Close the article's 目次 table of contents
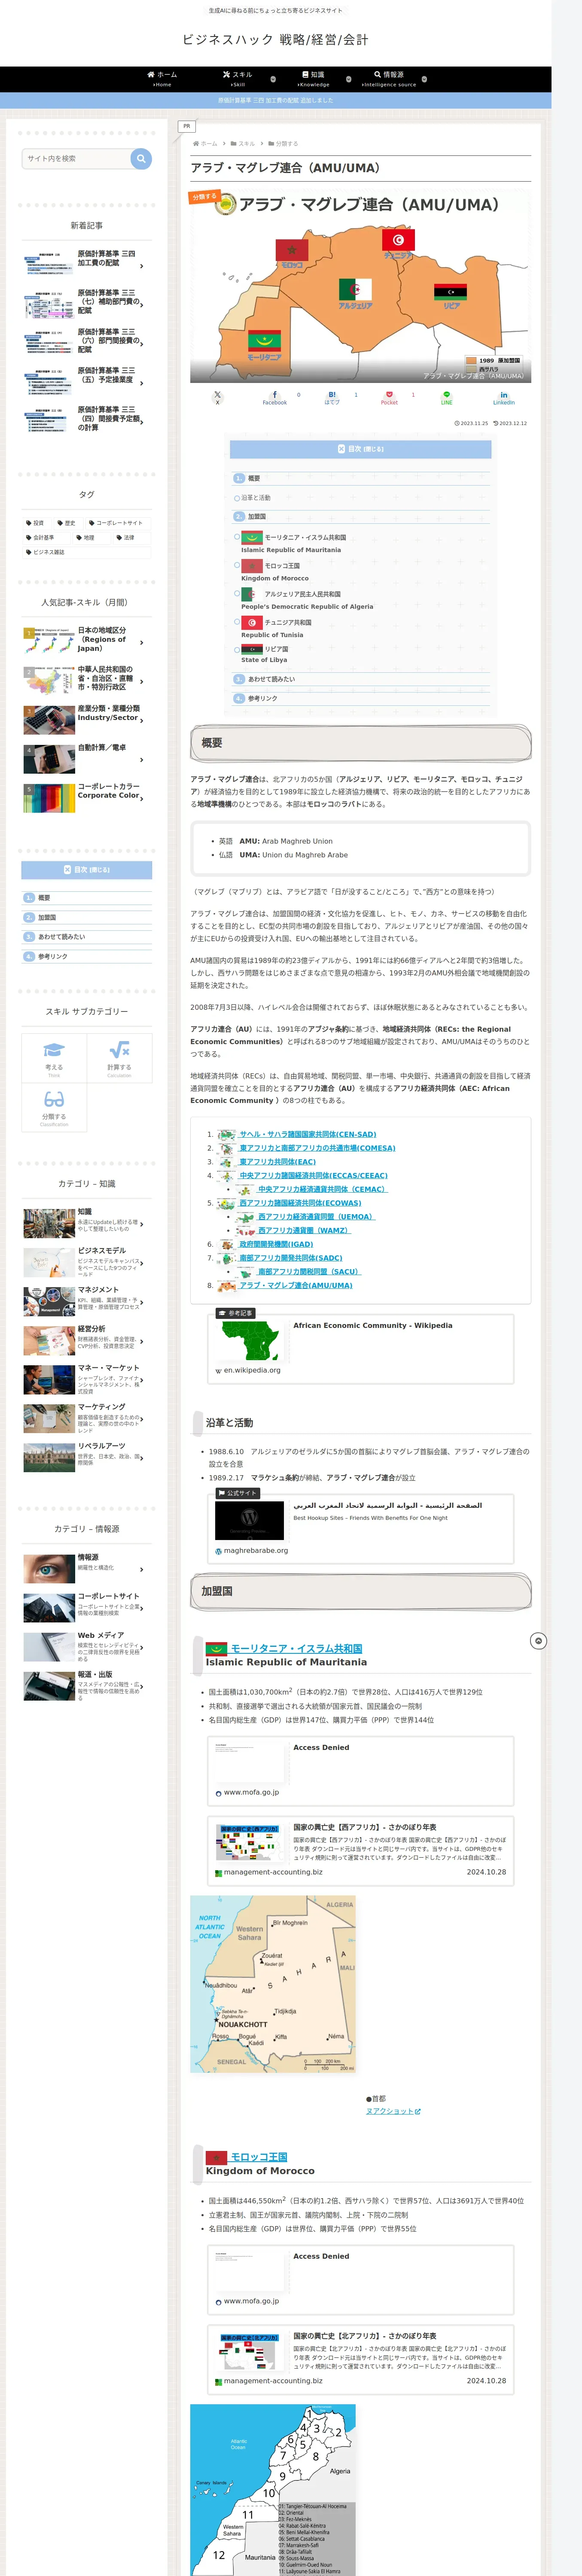The height and width of the screenshot is (2576, 582). (x=360, y=449)
